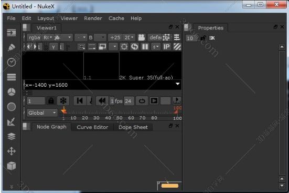Open the Draw nodes pencil icon

[x=12, y=47]
